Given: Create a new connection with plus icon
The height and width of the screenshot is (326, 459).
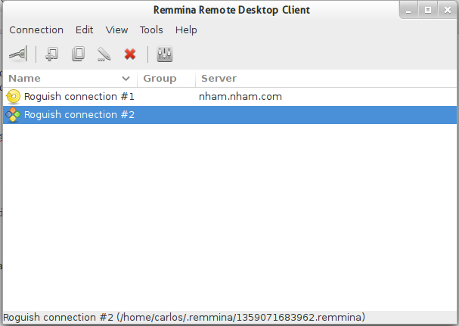Looking at the screenshot, I should [x=52, y=54].
